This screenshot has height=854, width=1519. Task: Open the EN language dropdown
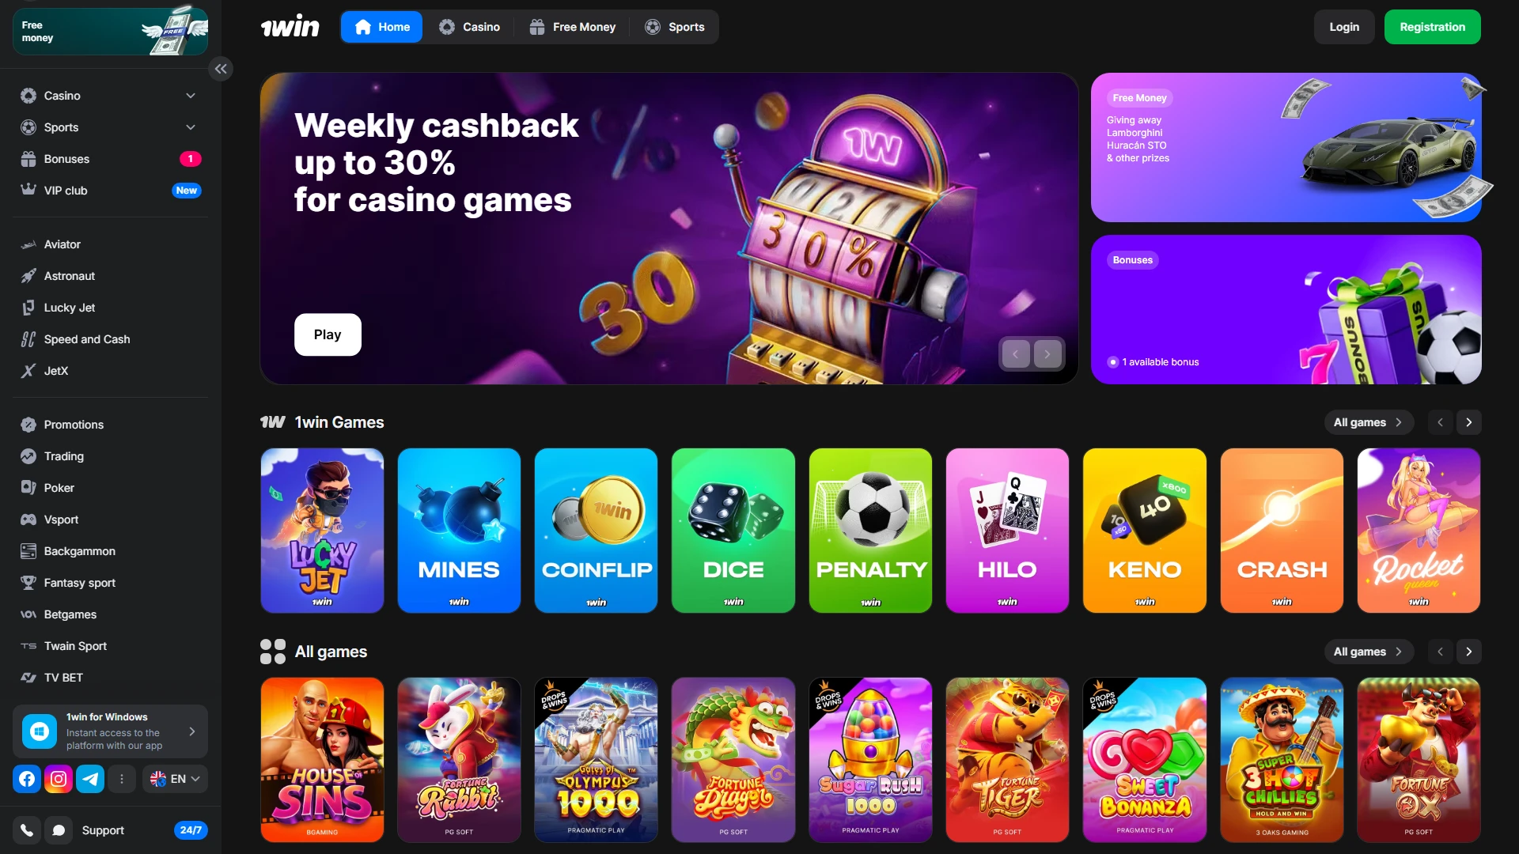click(x=175, y=779)
